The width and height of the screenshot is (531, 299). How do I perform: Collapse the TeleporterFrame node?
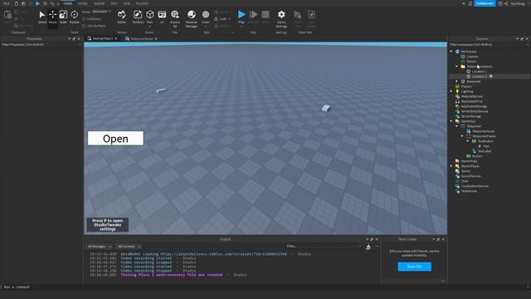click(x=462, y=136)
